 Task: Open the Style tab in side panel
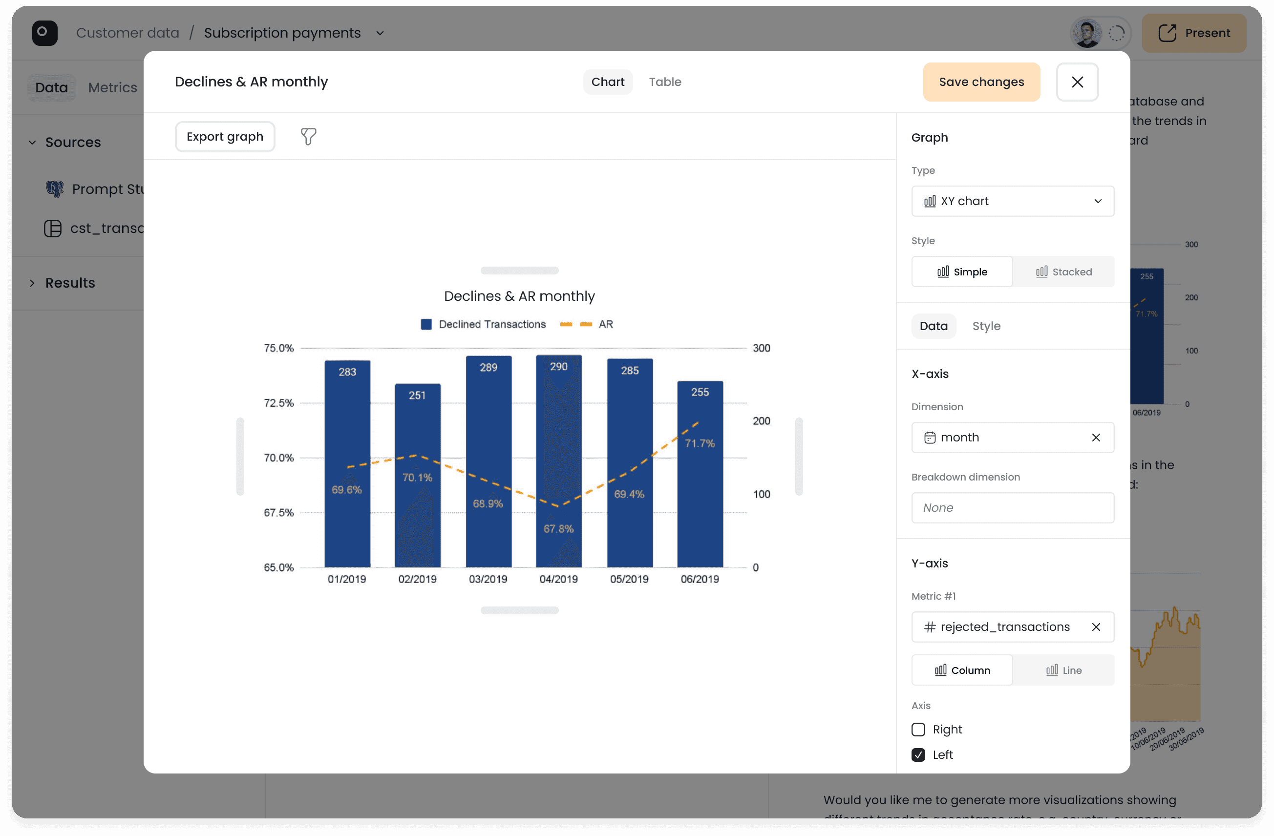986,326
